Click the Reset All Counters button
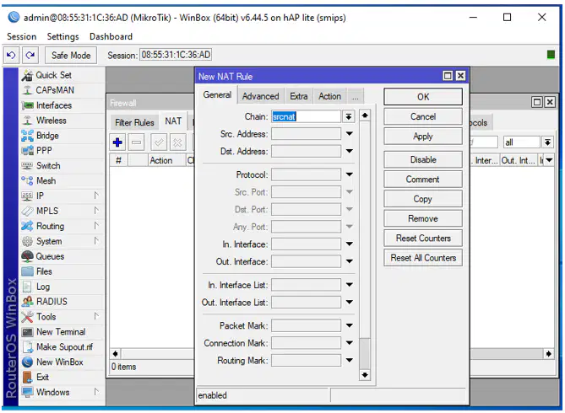The image size is (565, 413). (x=423, y=258)
